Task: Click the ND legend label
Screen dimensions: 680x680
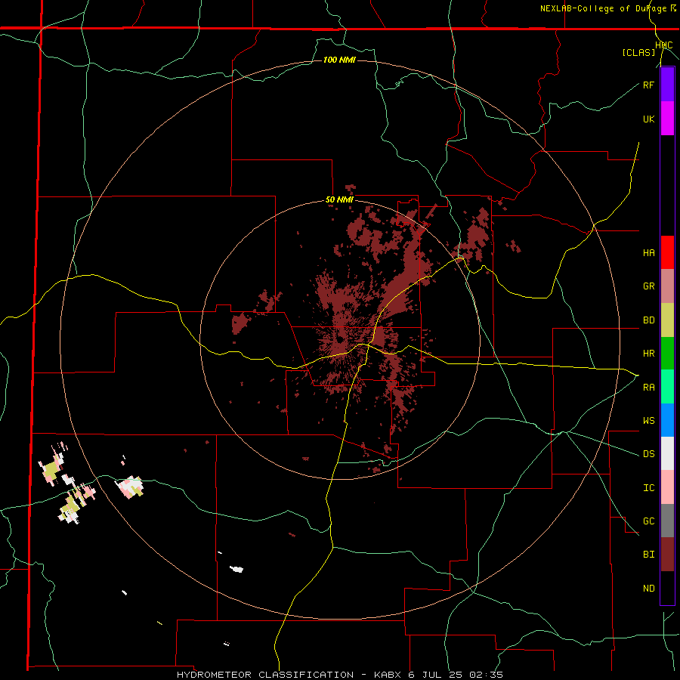Action: click(648, 589)
